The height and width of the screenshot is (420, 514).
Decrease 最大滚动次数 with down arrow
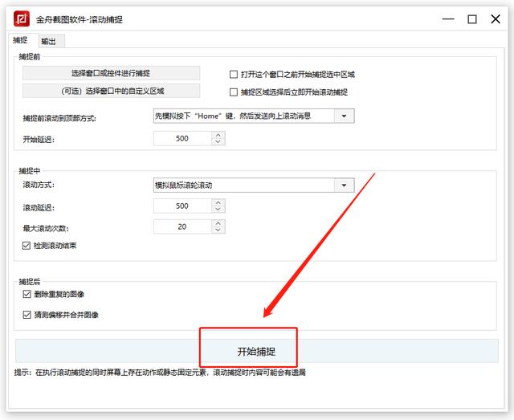[218, 230]
